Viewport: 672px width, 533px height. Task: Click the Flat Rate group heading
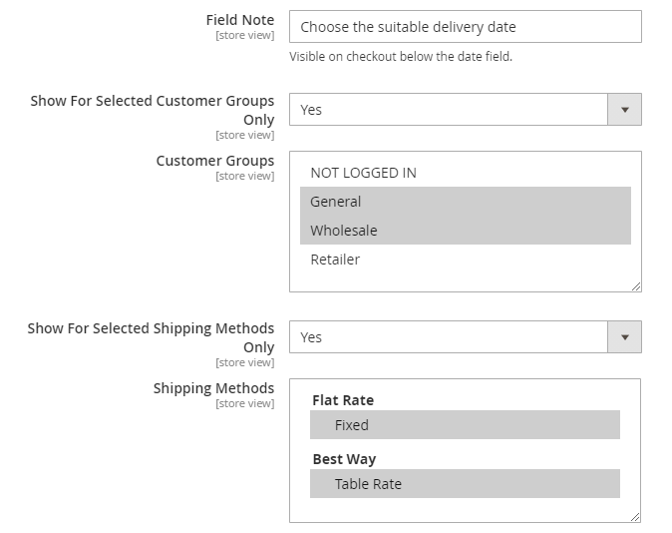343,400
